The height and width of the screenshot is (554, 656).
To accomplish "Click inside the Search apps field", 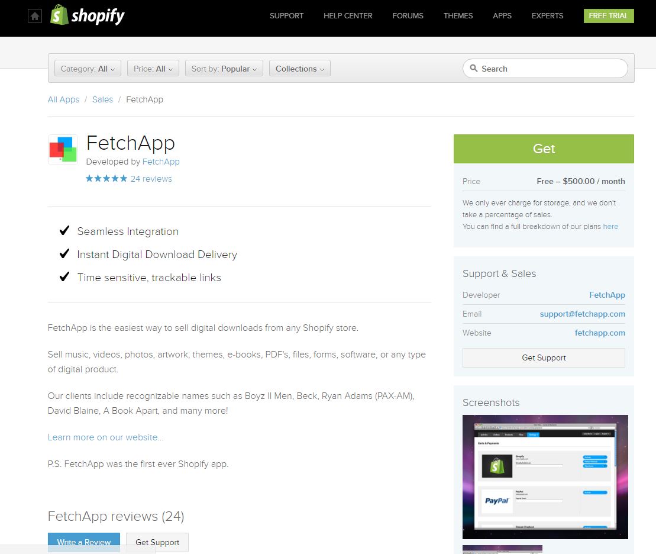I will click(x=545, y=68).
